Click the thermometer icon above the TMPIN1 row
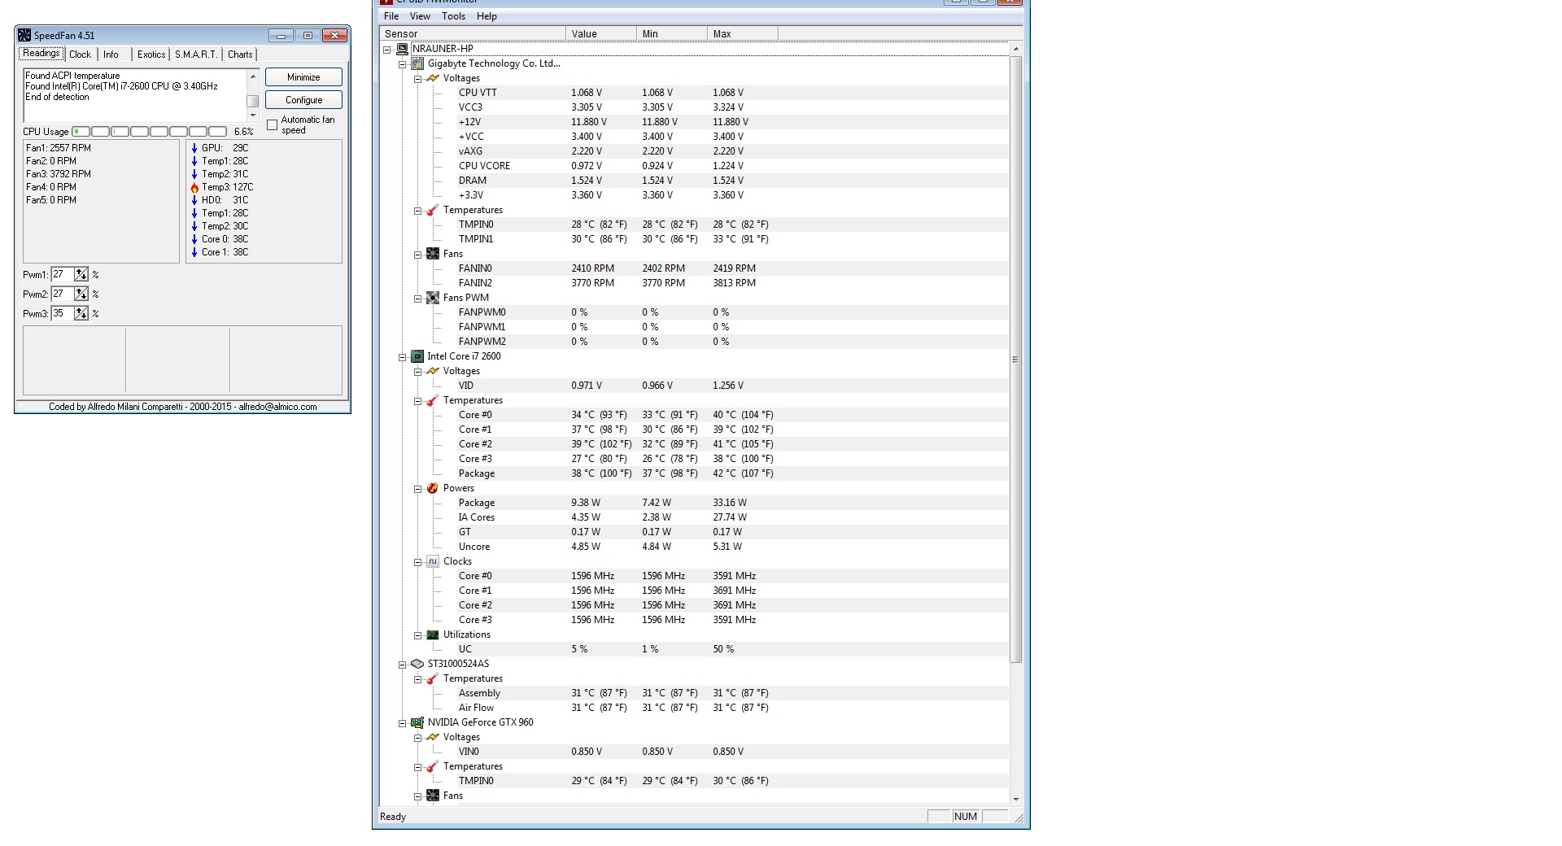 [x=433, y=210]
